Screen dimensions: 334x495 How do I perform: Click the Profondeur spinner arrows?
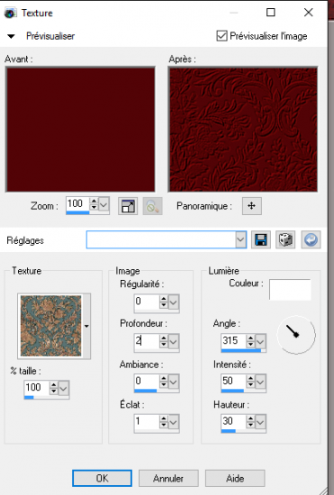pos(164,341)
